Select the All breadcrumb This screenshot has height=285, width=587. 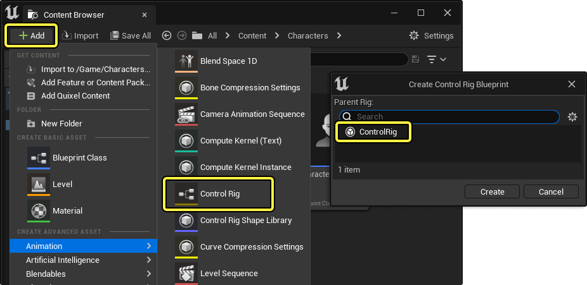click(212, 36)
